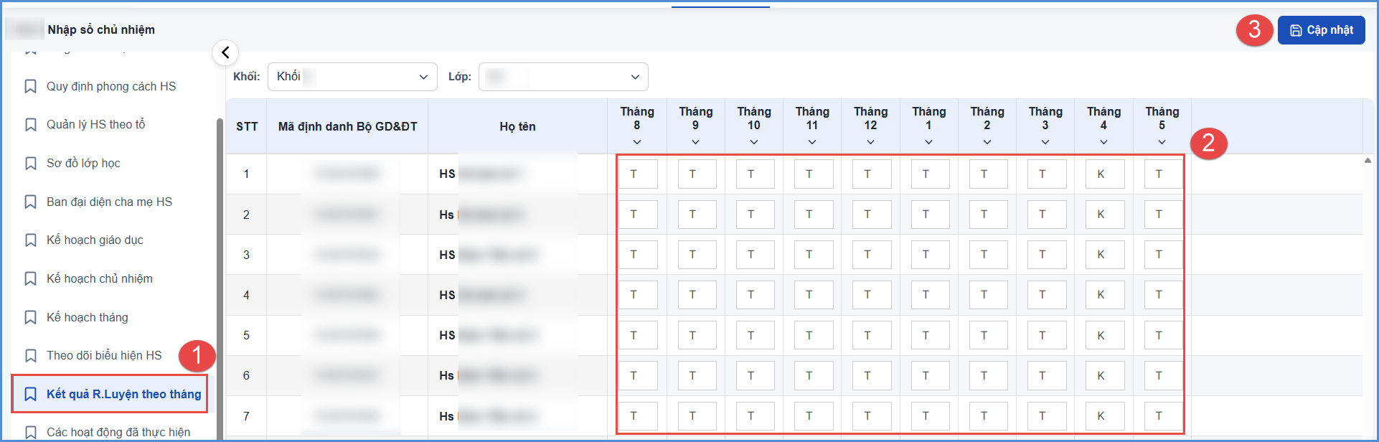Expand the Tháng 12 column chevron

(870, 142)
